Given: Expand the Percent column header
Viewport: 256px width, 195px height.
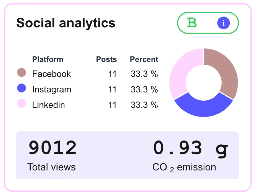Looking at the screenshot, I should (x=144, y=59).
